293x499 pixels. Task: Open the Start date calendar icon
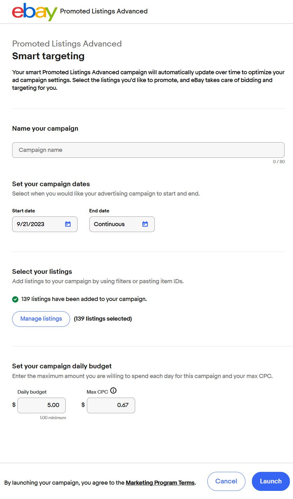click(68, 224)
